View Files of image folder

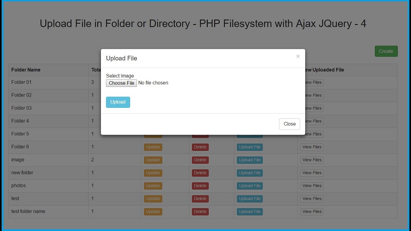pyautogui.click(x=312, y=160)
